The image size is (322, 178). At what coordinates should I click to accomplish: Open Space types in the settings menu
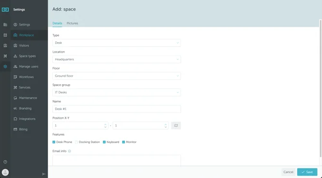coord(29,56)
